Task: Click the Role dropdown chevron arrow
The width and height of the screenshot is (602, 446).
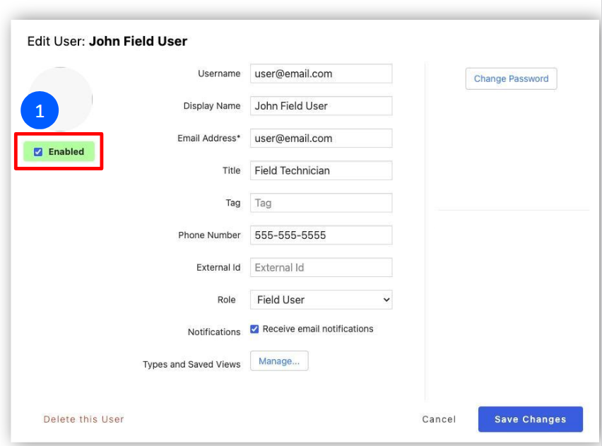Action: (x=386, y=300)
